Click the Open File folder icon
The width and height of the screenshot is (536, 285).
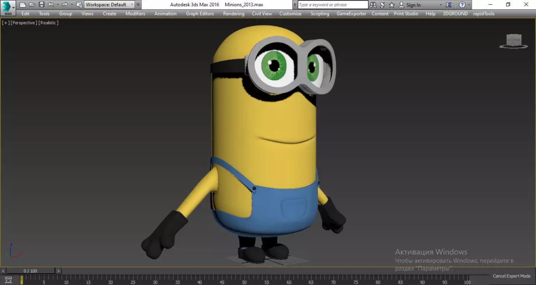(x=32, y=5)
